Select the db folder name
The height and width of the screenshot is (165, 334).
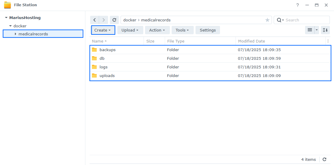(102, 58)
